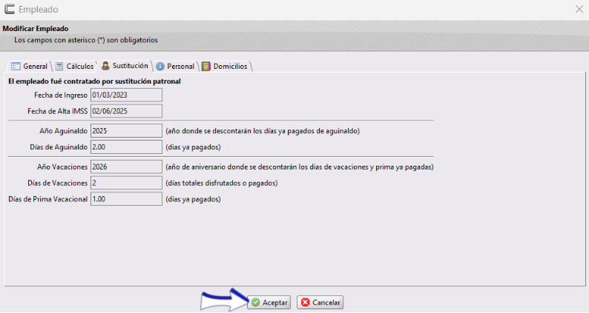Click the 'Fecha de Alta IMSS' label
The image size is (589, 313).
tap(57, 111)
